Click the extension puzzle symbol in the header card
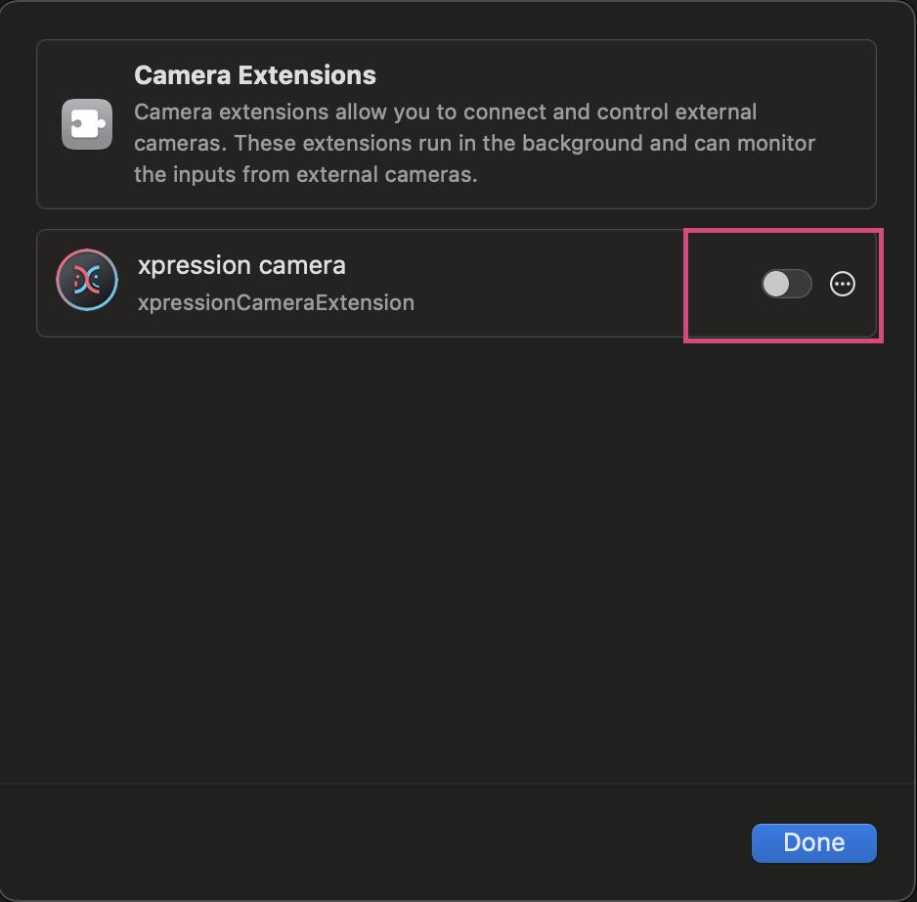 tap(86, 123)
